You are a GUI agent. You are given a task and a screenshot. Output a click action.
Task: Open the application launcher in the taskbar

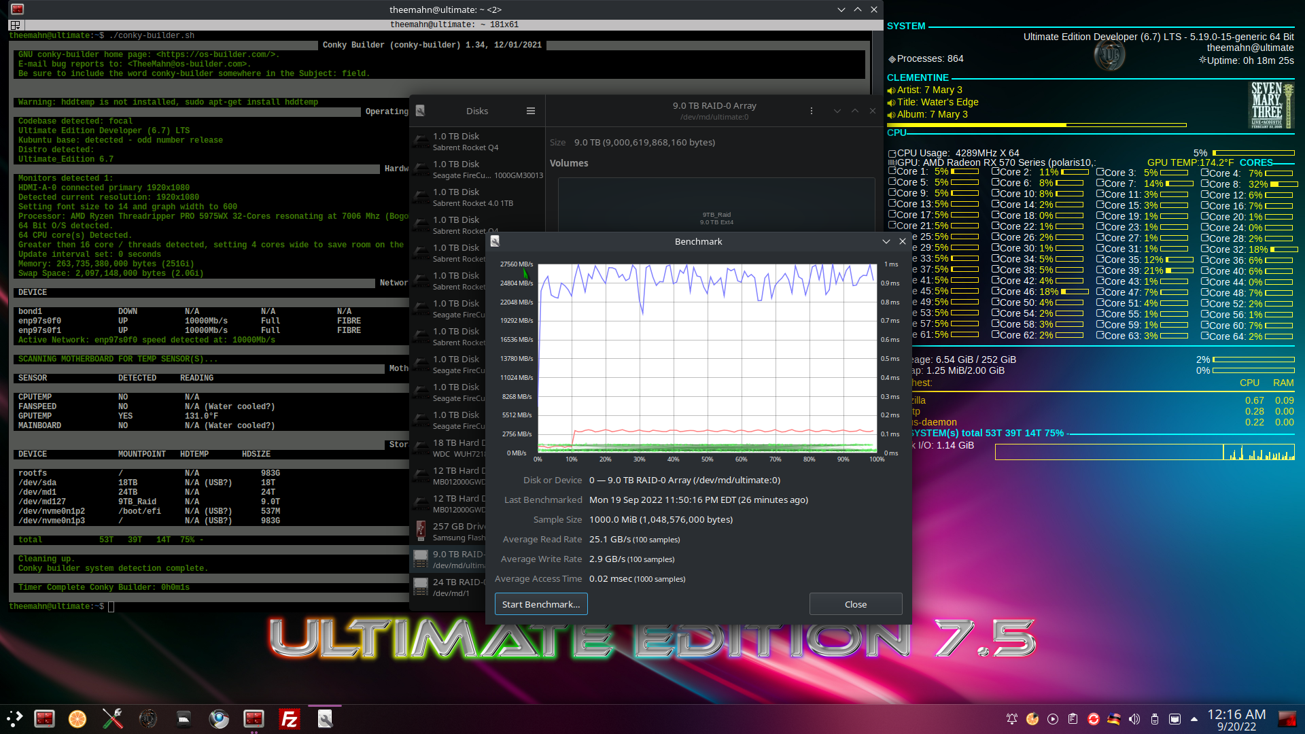click(x=15, y=718)
